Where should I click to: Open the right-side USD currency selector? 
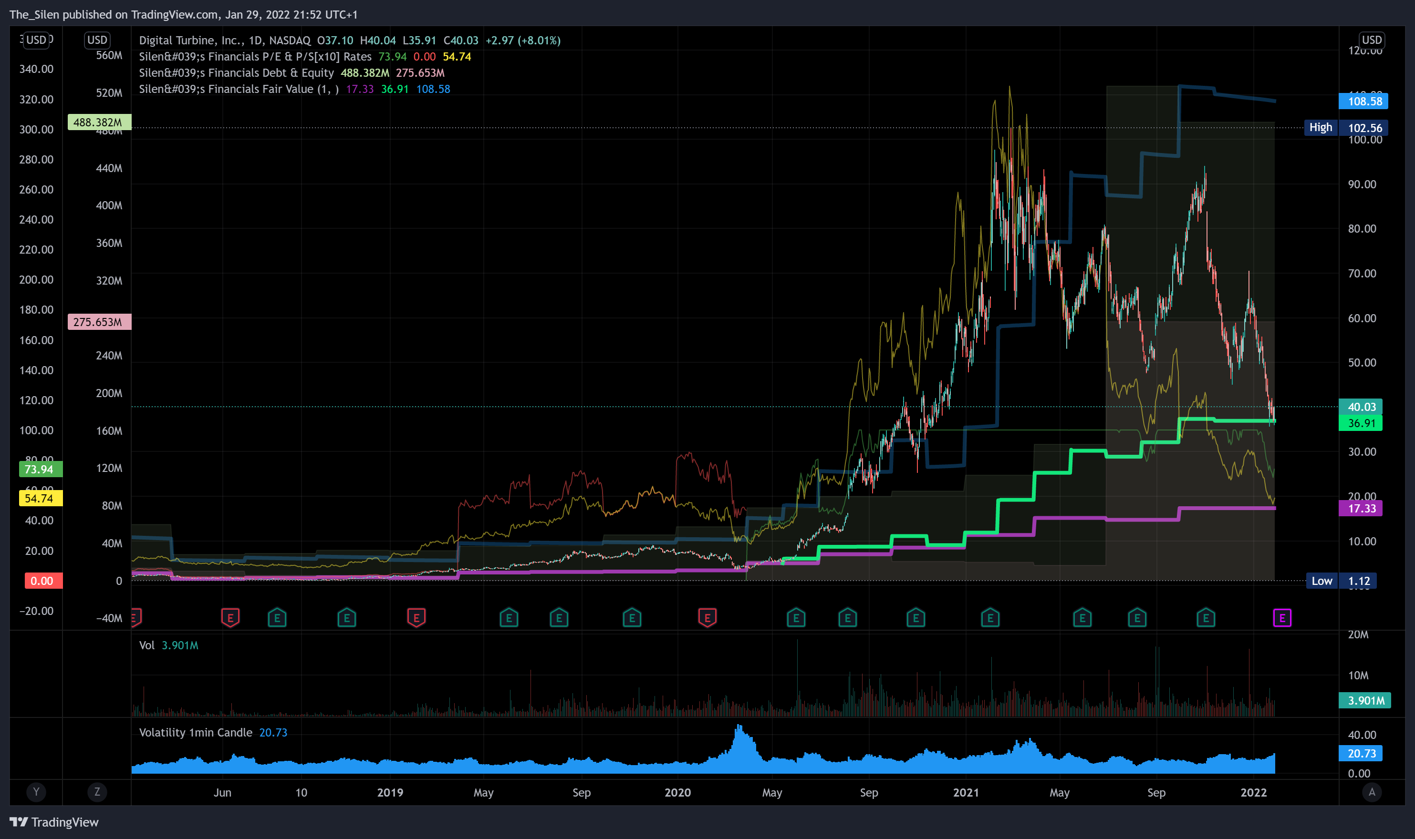[1372, 40]
